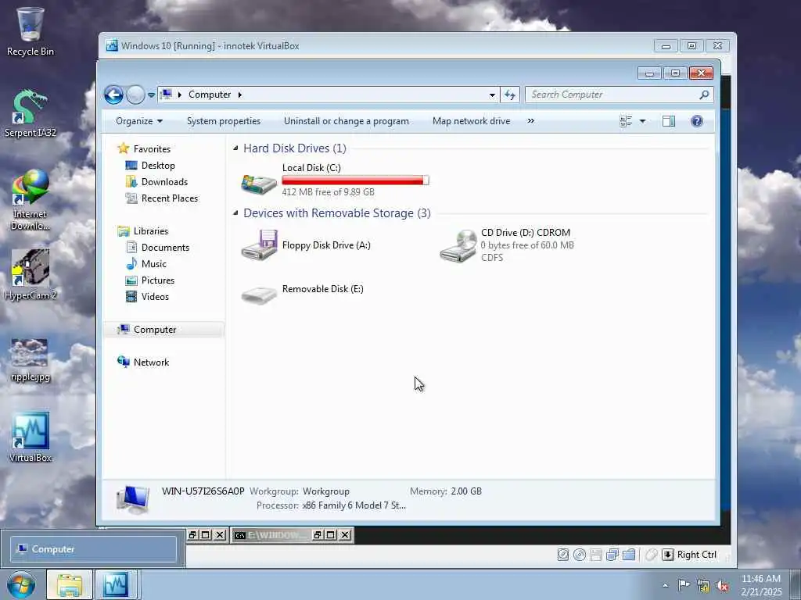Image resolution: width=801 pixels, height=600 pixels.
Task: Click muted volume tray icon
Action: (722, 586)
